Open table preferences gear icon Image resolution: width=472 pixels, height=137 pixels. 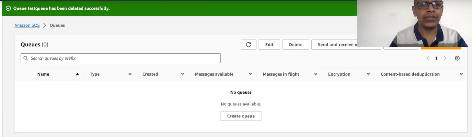pos(457,58)
